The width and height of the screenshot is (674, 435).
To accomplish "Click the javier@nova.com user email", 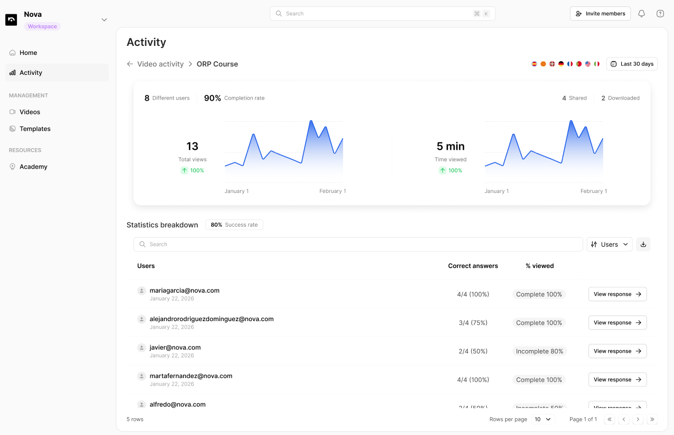I will (175, 347).
